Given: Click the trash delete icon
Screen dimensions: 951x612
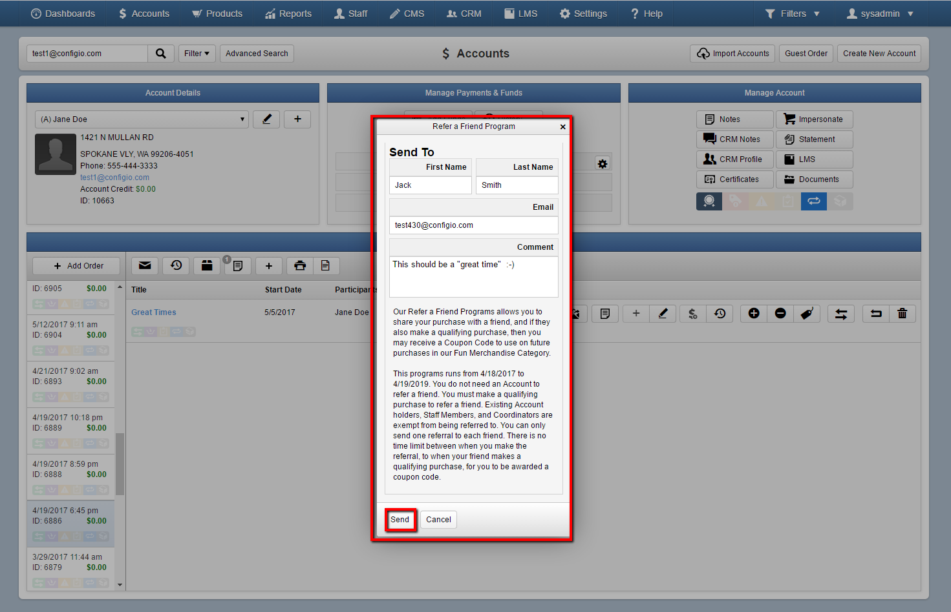Looking at the screenshot, I should click(903, 314).
